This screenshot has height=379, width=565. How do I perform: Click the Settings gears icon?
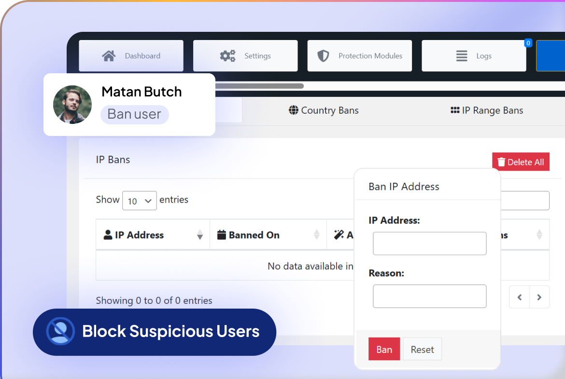[x=227, y=56]
